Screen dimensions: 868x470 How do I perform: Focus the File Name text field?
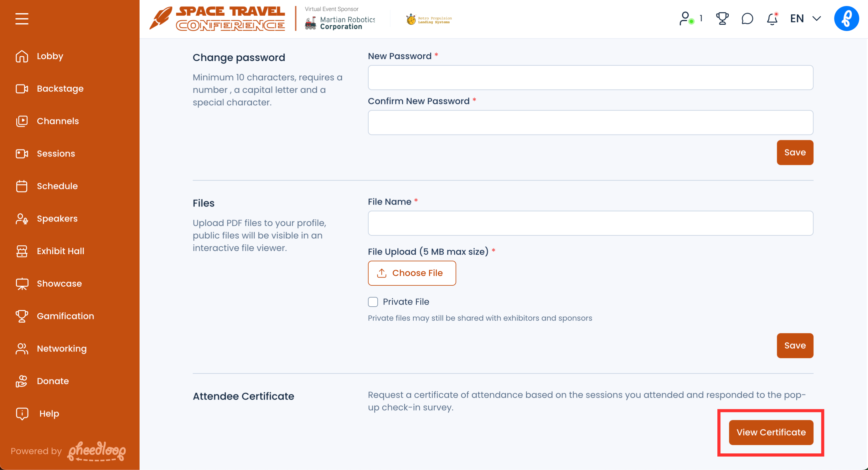point(590,223)
